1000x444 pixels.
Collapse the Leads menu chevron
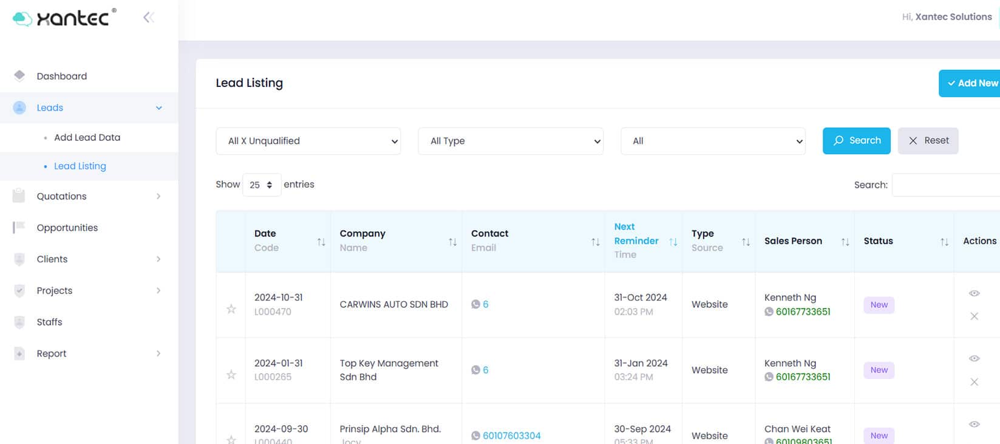(159, 108)
